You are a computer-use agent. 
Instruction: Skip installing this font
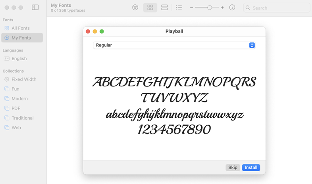pos(233,167)
